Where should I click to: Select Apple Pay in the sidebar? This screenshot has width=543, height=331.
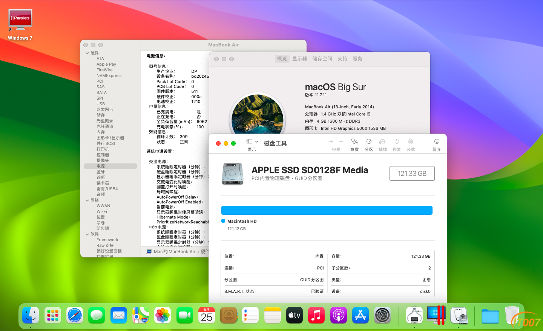(106, 64)
